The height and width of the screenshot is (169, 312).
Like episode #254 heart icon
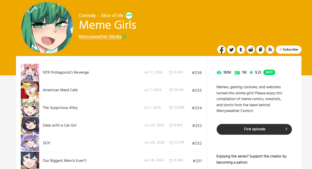click(x=171, y=108)
